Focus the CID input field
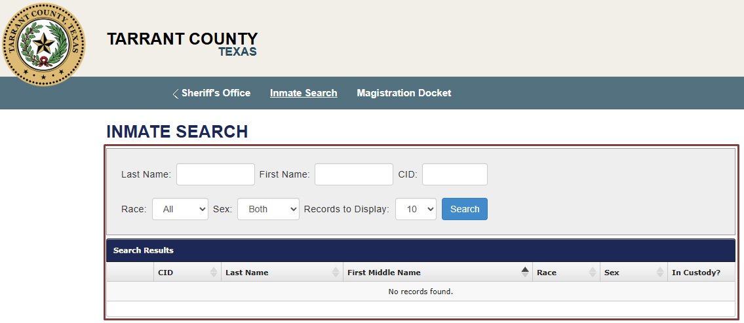This screenshot has width=744, height=323. (x=455, y=174)
